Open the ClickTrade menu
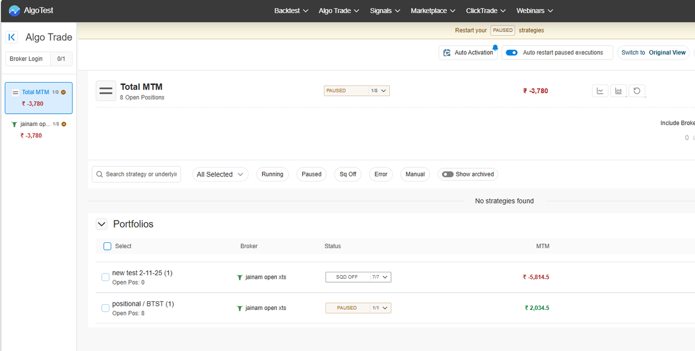The image size is (695, 351). click(486, 11)
